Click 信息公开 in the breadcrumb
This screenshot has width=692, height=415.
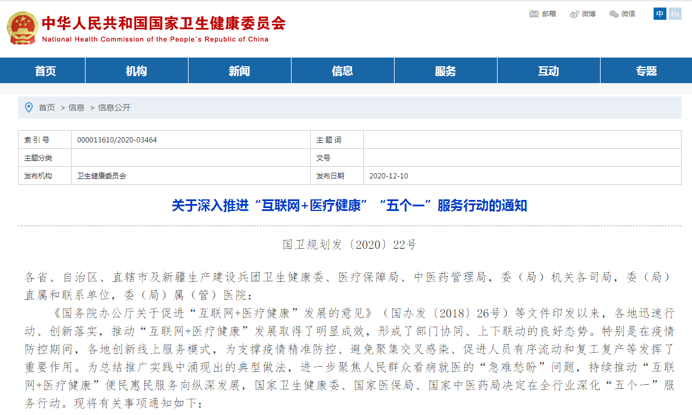pos(114,108)
